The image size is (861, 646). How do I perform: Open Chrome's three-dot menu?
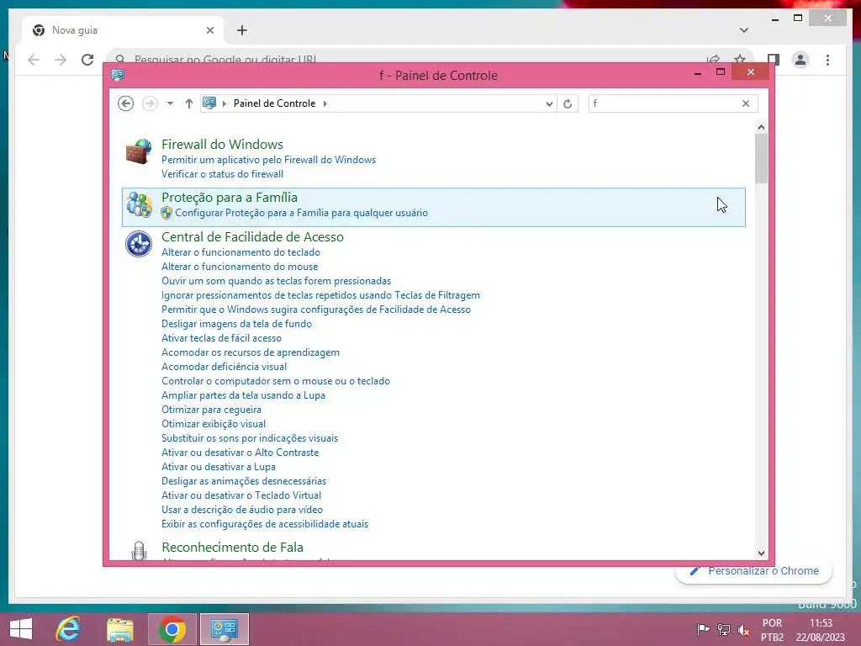coord(827,60)
